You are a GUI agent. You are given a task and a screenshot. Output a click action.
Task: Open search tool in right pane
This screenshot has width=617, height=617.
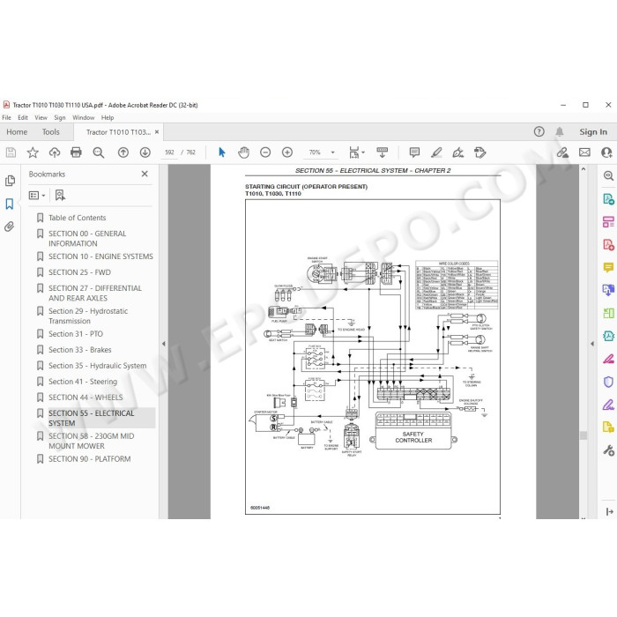point(608,176)
